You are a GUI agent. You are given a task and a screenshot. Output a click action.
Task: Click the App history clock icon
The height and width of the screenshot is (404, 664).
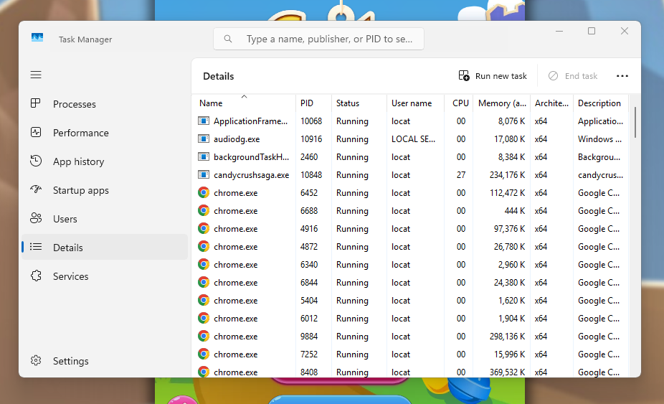click(36, 161)
